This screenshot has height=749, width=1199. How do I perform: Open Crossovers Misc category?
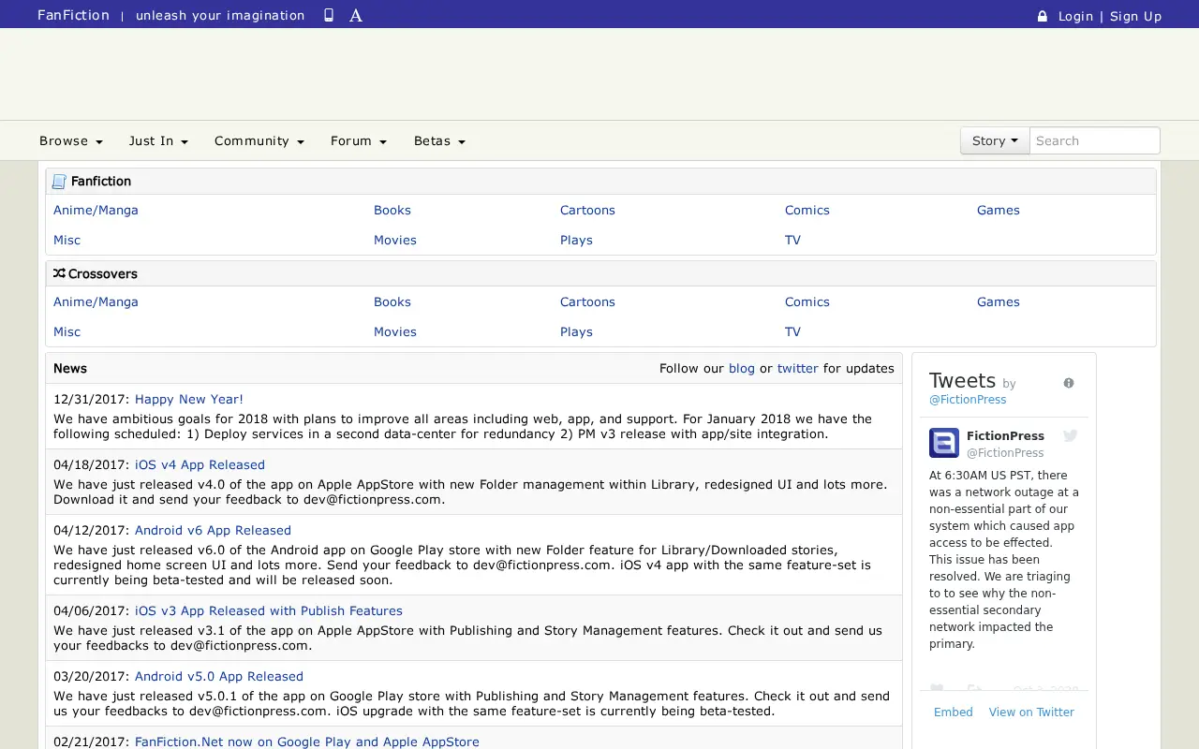point(67,331)
